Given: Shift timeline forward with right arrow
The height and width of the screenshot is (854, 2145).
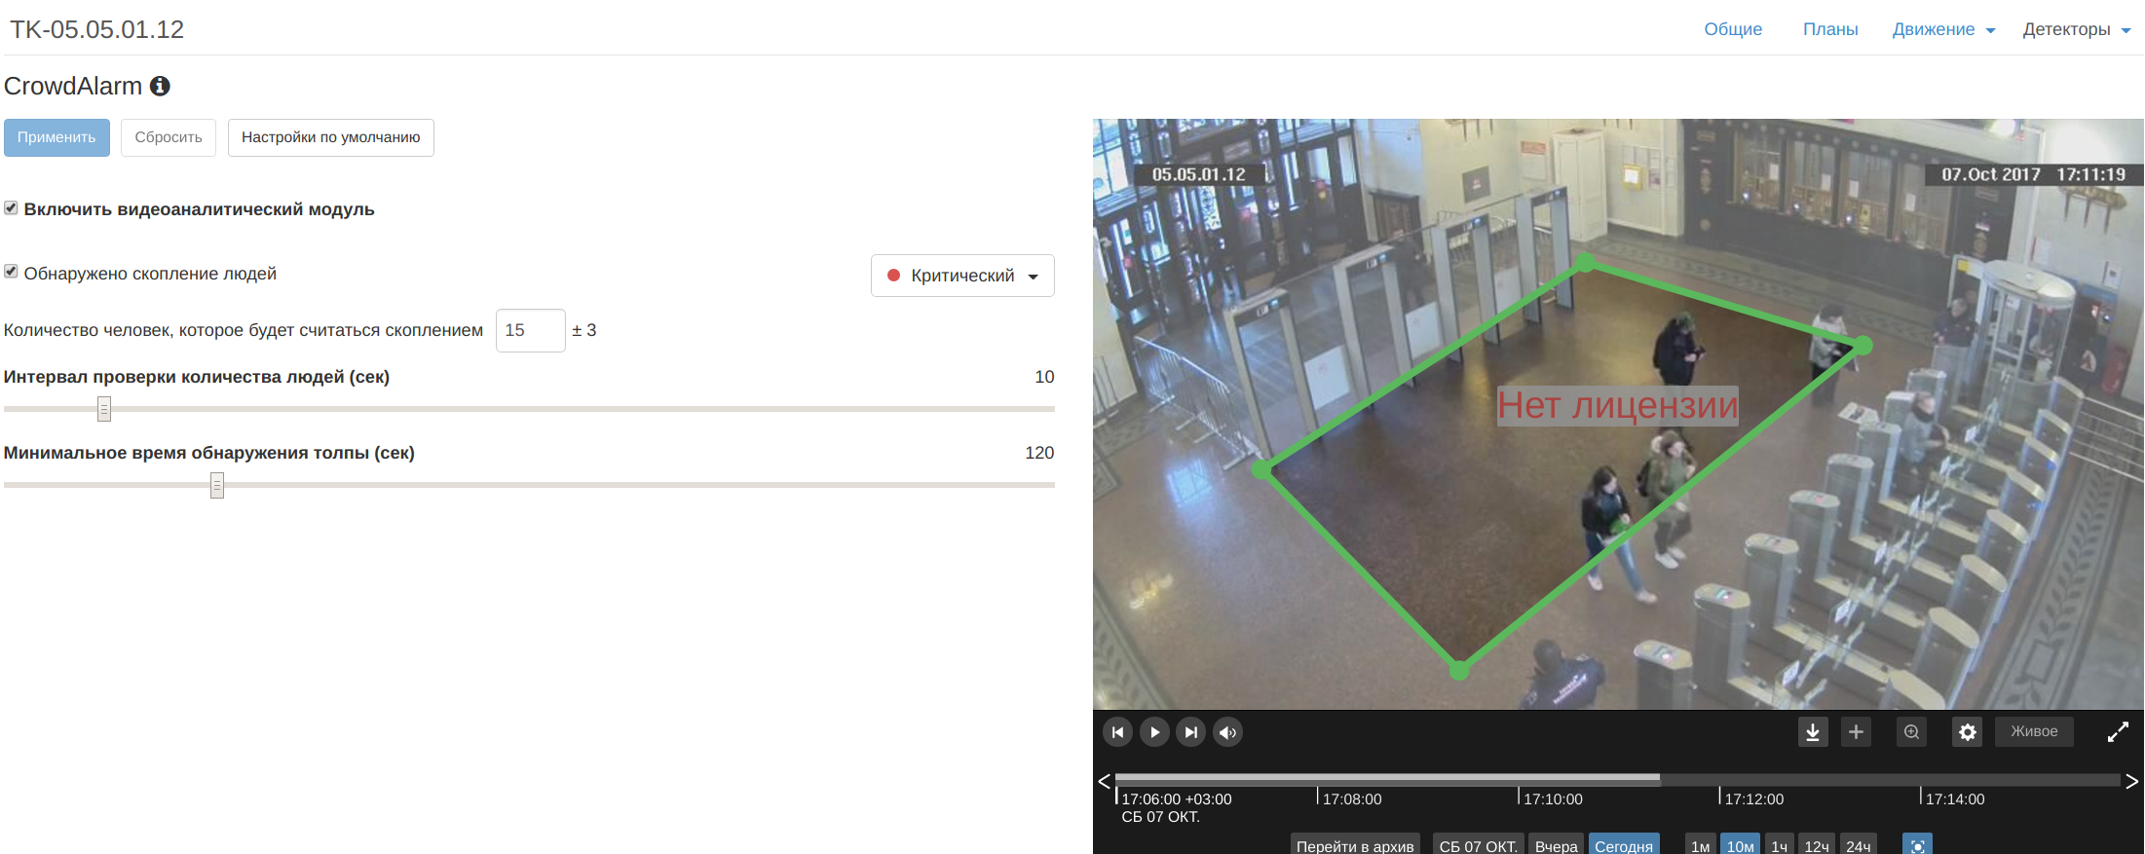Looking at the screenshot, I should (2132, 781).
